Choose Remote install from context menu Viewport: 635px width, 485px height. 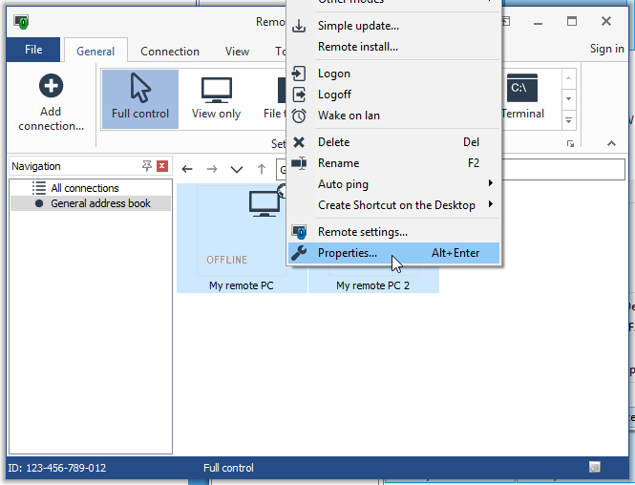[358, 47]
